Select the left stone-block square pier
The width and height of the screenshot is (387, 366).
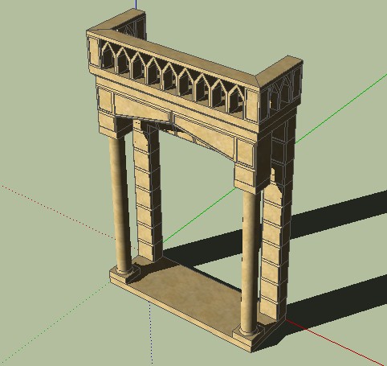[x=148, y=191]
